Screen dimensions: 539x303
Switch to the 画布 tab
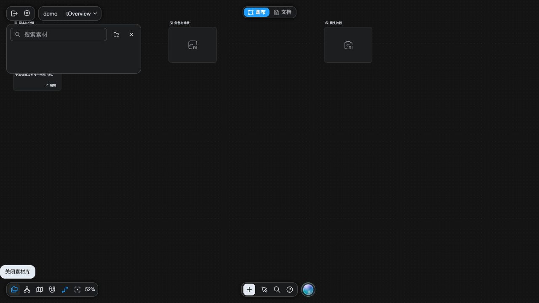[x=256, y=12]
